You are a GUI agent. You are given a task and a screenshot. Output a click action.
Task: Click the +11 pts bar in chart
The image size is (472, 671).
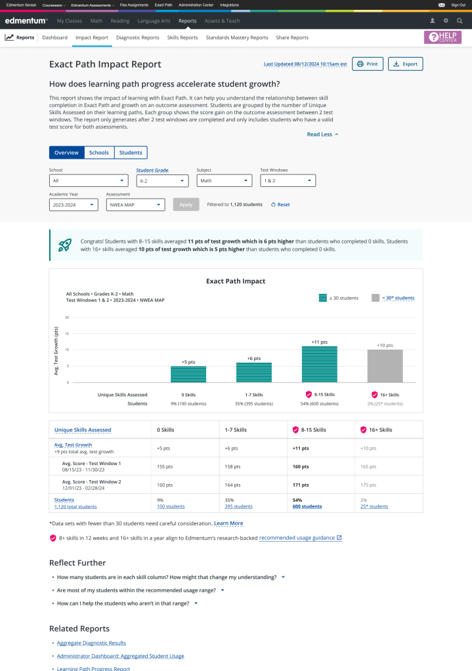coord(318,364)
